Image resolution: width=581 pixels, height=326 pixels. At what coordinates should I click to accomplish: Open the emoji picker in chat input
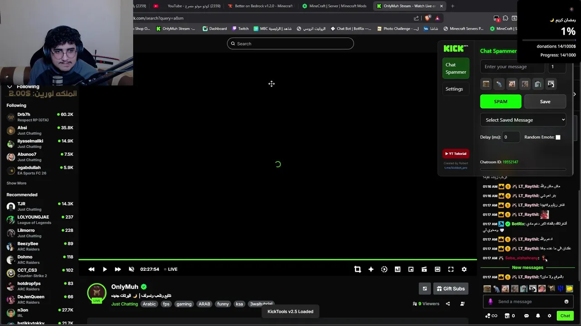(x=566, y=302)
